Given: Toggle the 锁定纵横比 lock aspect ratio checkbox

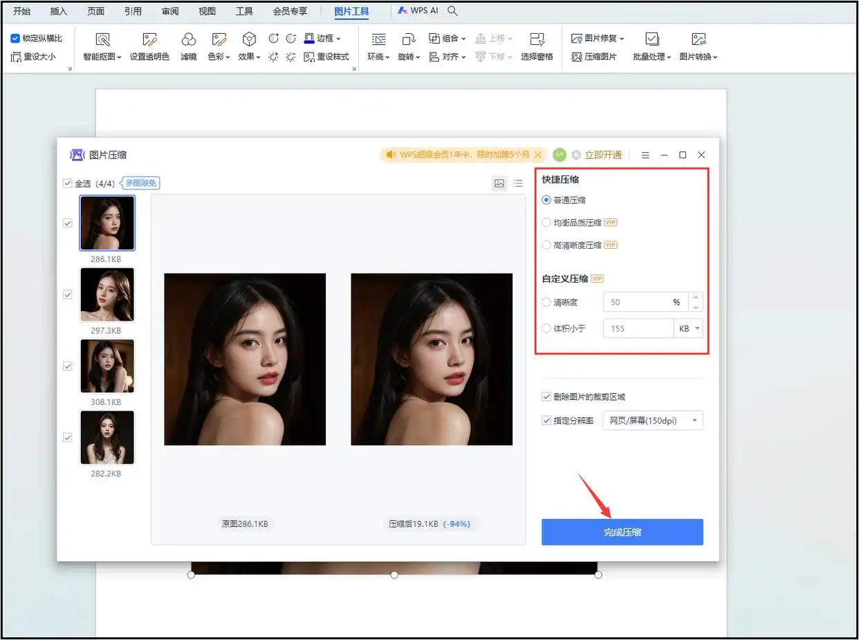Looking at the screenshot, I should click(x=15, y=39).
